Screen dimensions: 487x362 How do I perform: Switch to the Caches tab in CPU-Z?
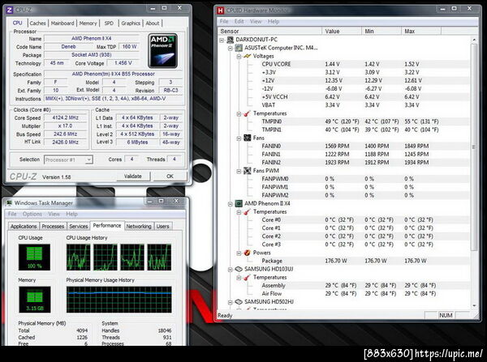[x=37, y=23]
